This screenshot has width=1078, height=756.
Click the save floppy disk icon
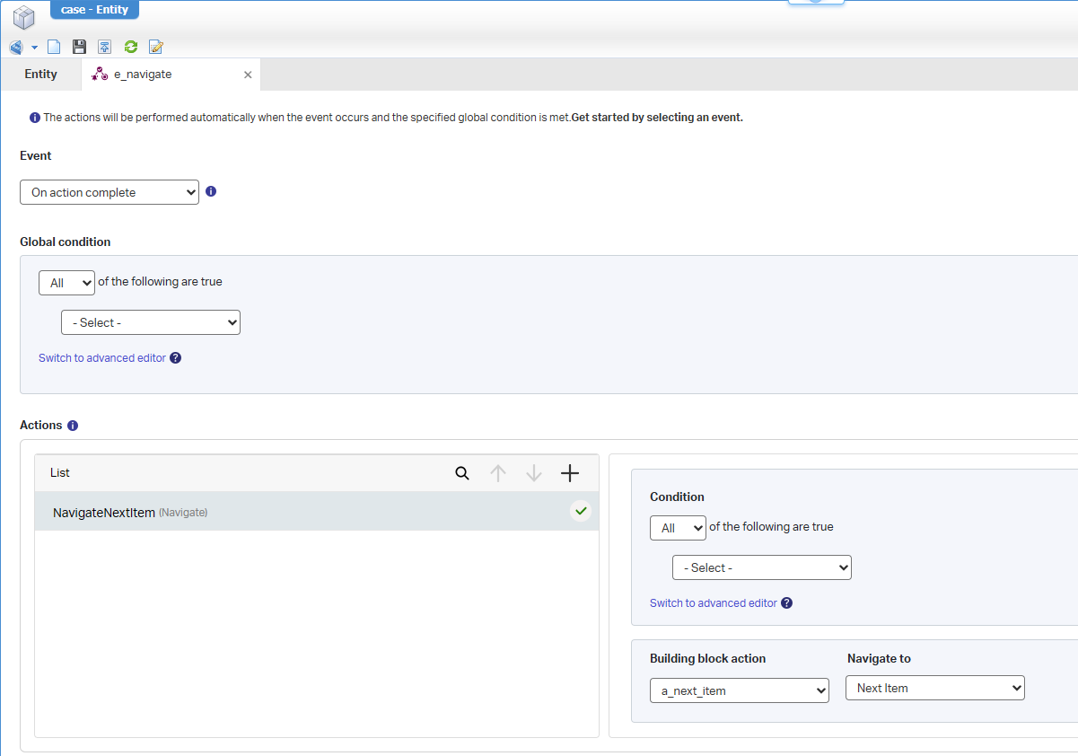[79, 47]
